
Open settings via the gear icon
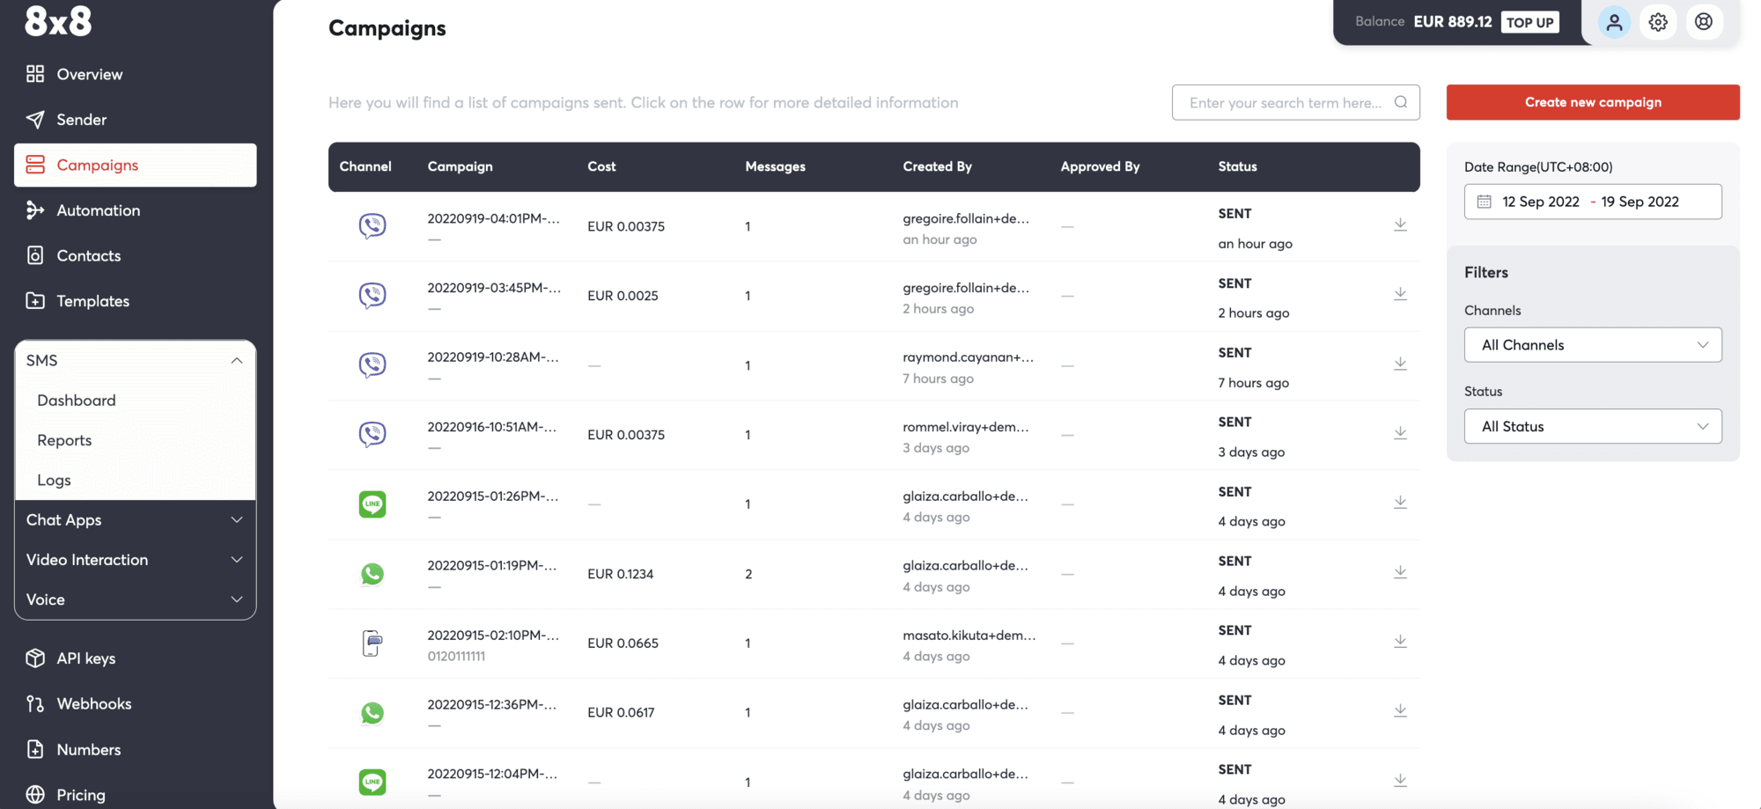(x=1658, y=23)
